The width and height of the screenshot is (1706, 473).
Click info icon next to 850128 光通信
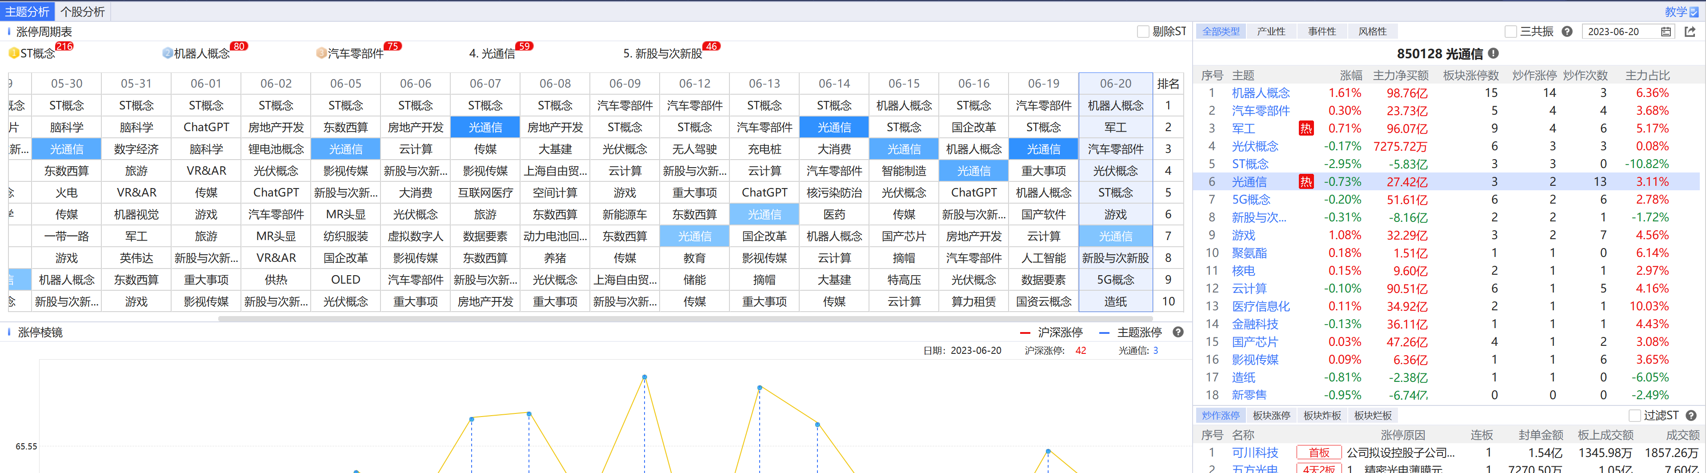pos(1494,53)
